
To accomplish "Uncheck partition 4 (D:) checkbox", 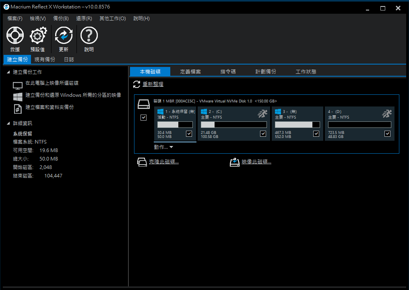I will coord(388,134).
